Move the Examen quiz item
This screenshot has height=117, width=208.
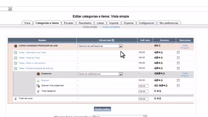click(x=157, y=80)
